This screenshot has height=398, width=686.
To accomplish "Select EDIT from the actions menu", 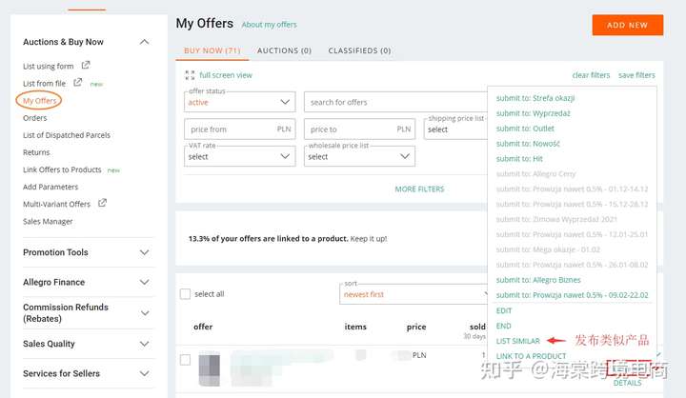I will coord(504,310).
